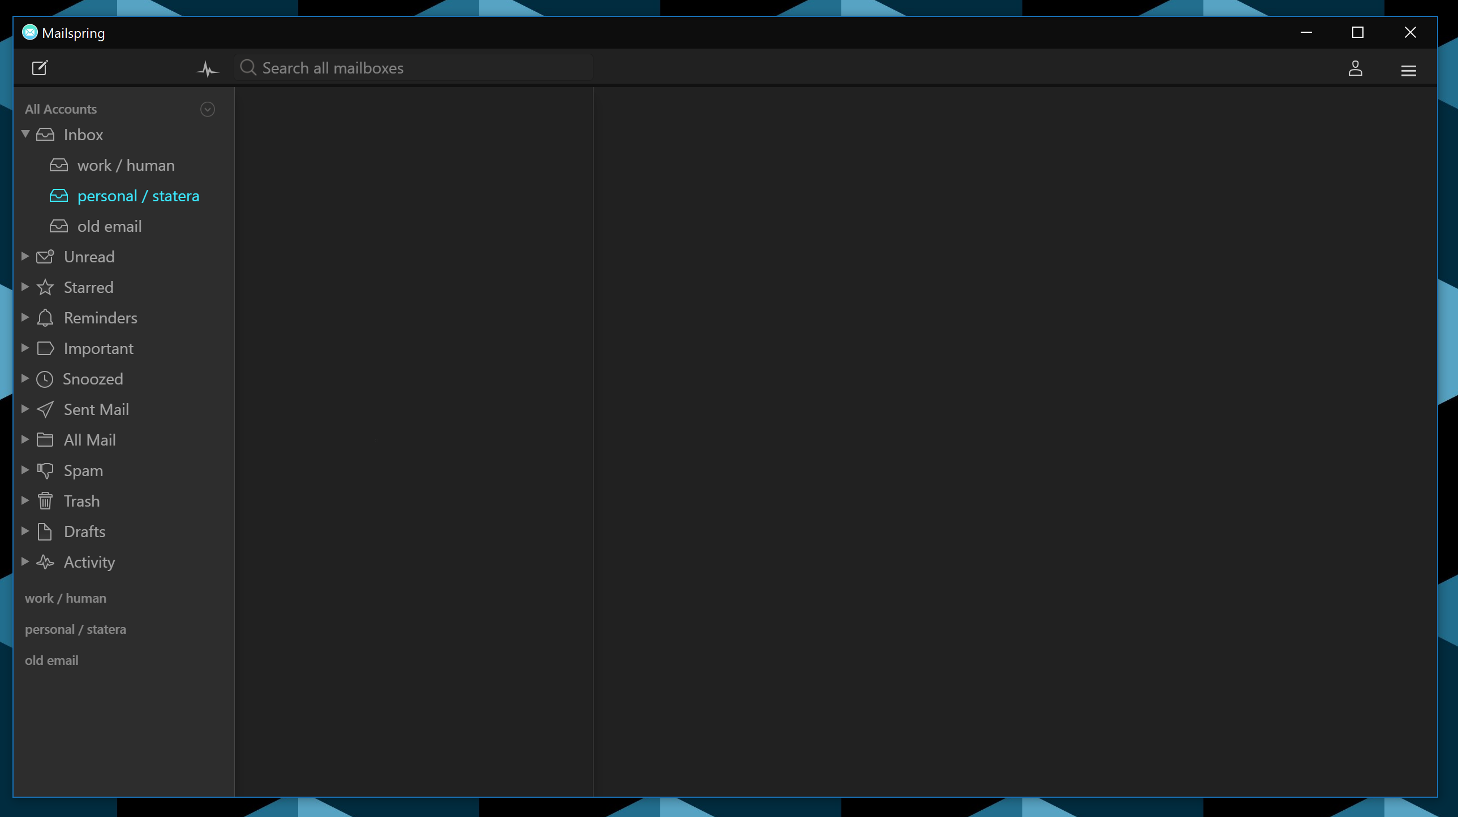This screenshot has height=817, width=1458.
Task: Open the old email inbox
Action: [x=109, y=226]
